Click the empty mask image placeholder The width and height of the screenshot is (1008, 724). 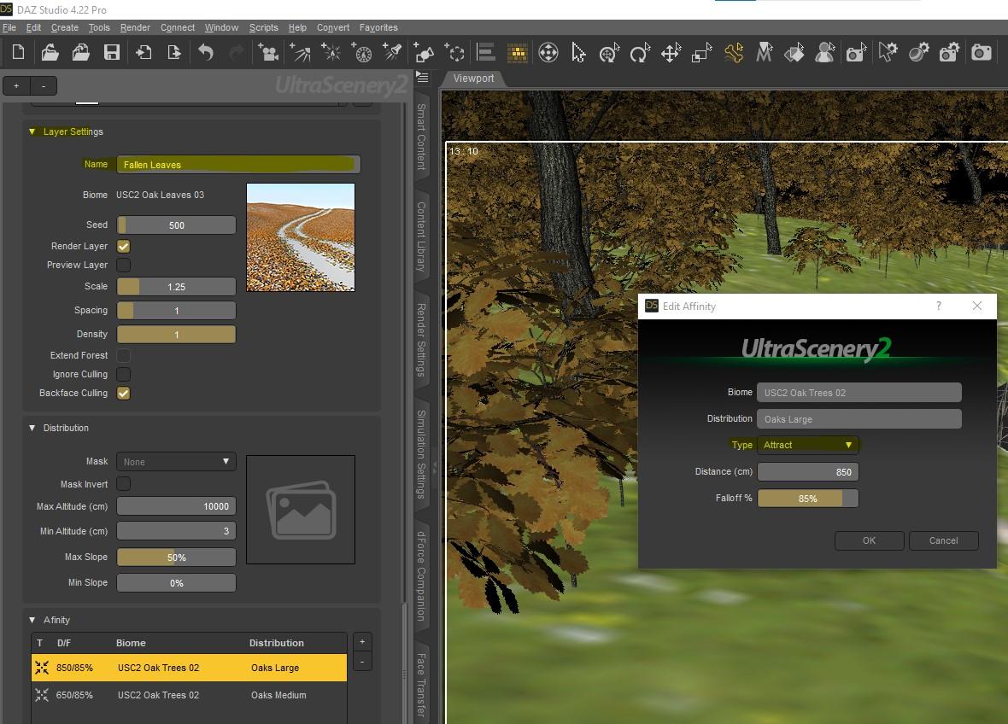point(300,510)
